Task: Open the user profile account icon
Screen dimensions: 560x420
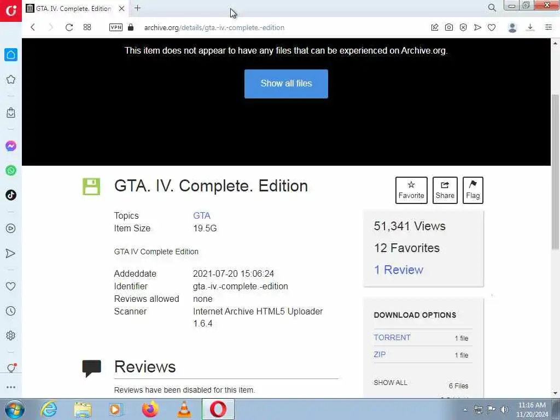Action: tap(512, 27)
